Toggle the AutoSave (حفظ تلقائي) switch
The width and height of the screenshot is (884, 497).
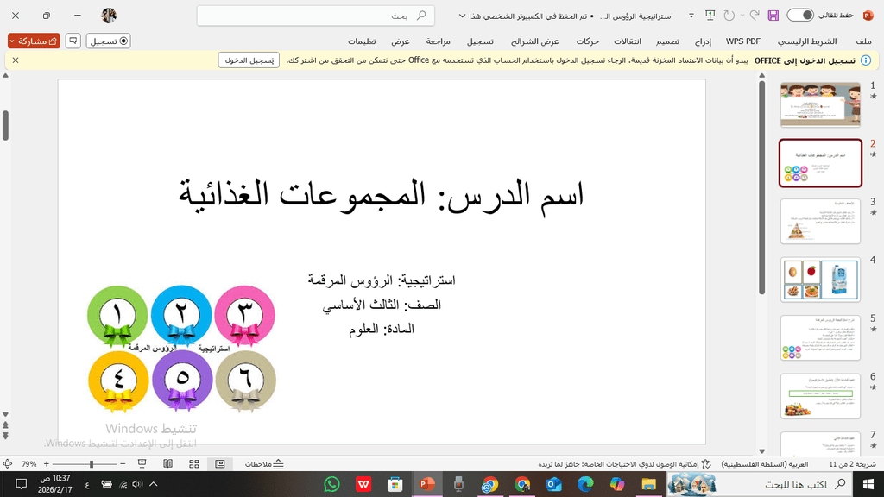point(800,16)
